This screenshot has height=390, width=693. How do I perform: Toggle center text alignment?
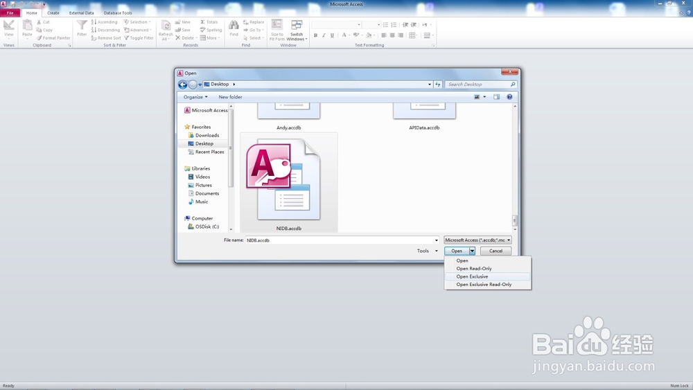(392, 35)
